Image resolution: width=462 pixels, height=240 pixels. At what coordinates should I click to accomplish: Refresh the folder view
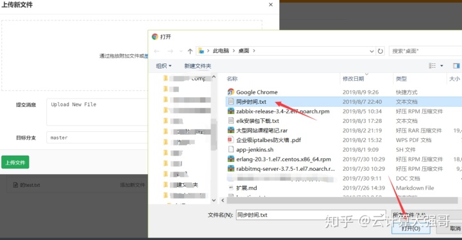(x=381, y=51)
